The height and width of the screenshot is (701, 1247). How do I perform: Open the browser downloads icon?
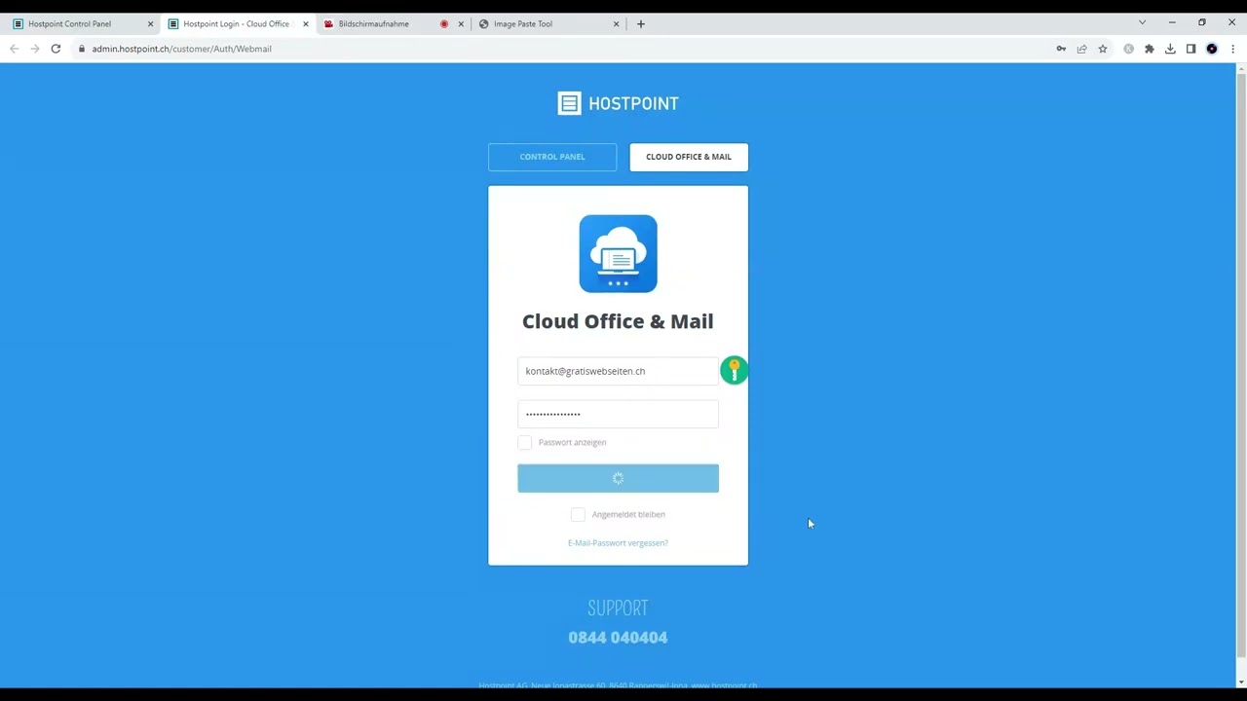tap(1170, 49)
